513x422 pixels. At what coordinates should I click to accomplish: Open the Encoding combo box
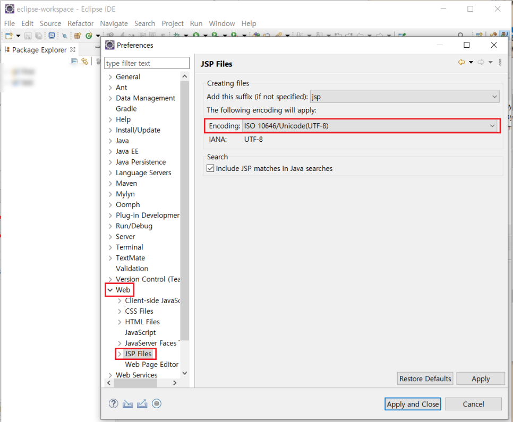pyautogui.click(x=370, y=126)
